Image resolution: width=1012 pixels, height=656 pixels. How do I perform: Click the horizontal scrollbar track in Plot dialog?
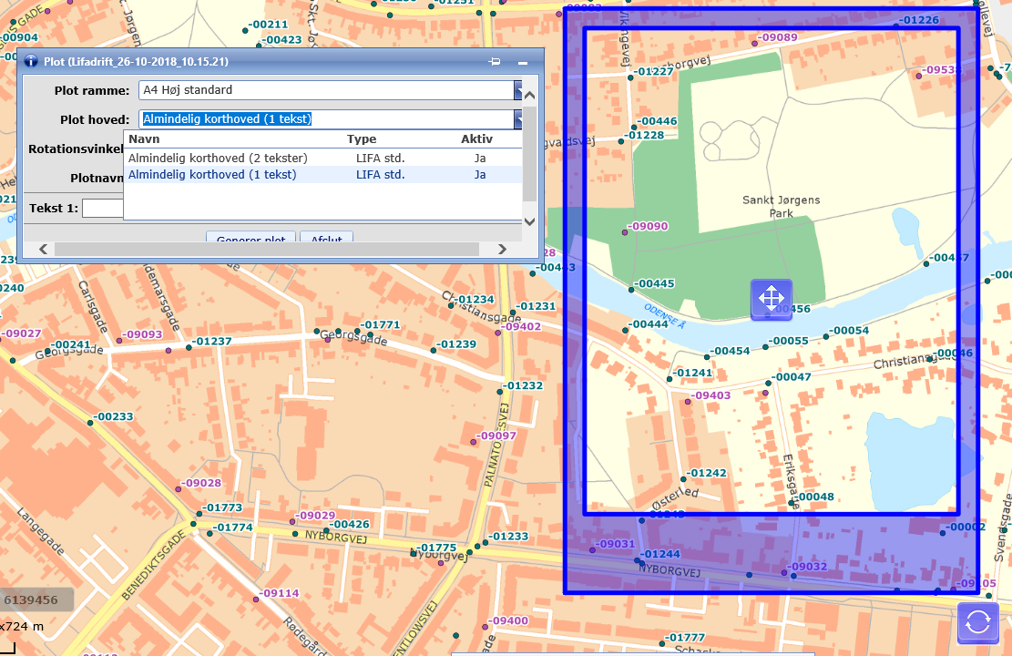[267, 250]
